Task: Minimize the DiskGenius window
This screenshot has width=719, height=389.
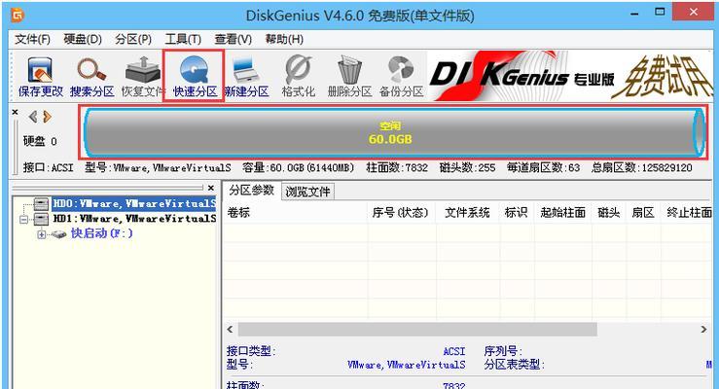Action: pos(634,14)
